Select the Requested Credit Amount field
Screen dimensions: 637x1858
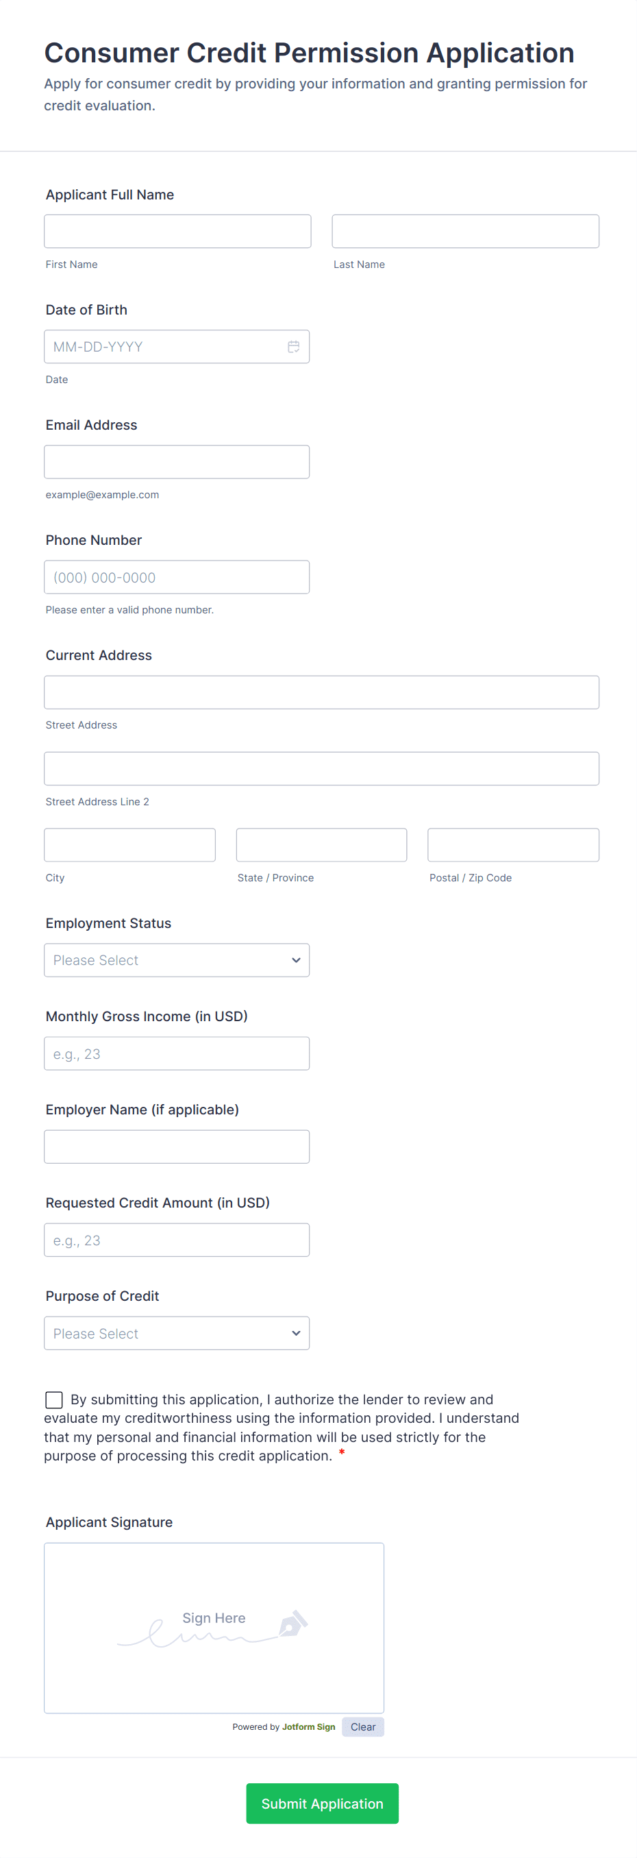(x=177, y=1240)
